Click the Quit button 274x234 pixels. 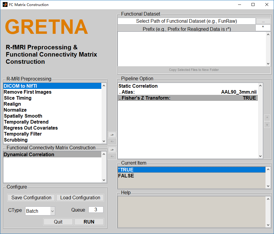point(58,222)
